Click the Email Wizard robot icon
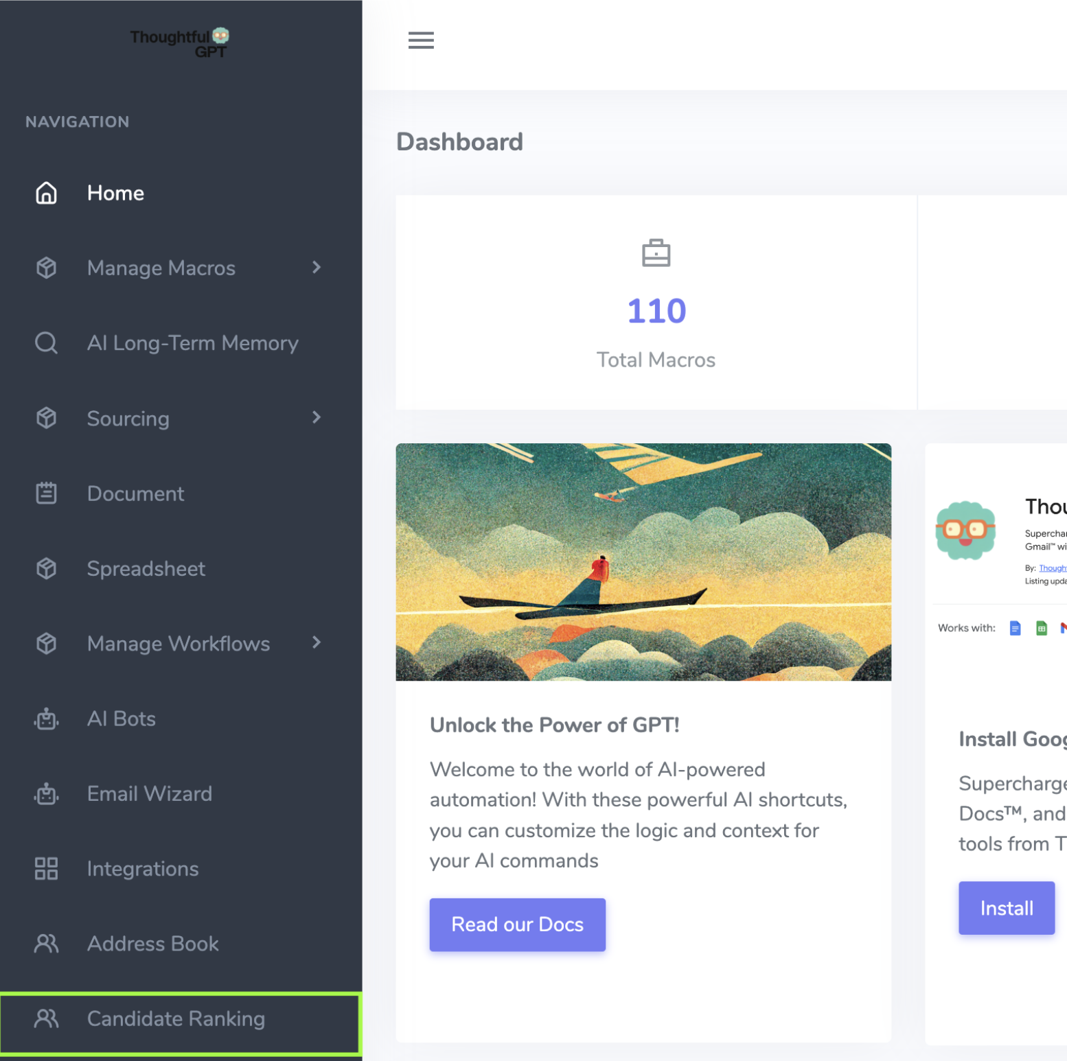This screenshot has height=1061, width=1067. click(46, 793)
